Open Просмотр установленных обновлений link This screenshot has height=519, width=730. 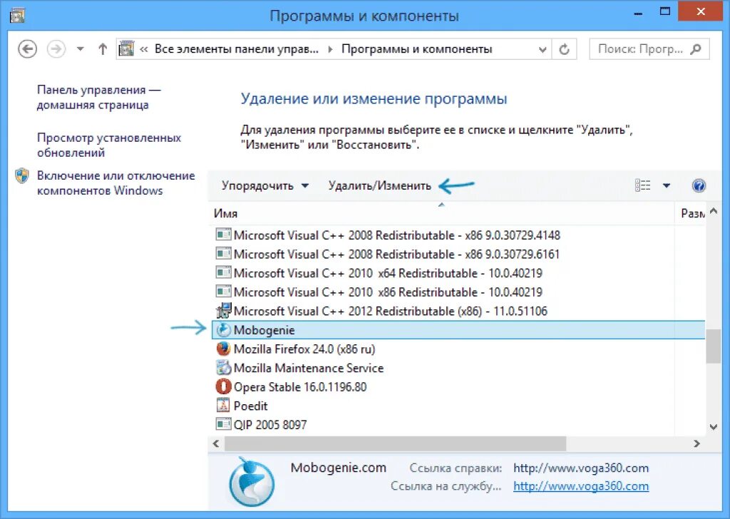[x=108, y=145]
